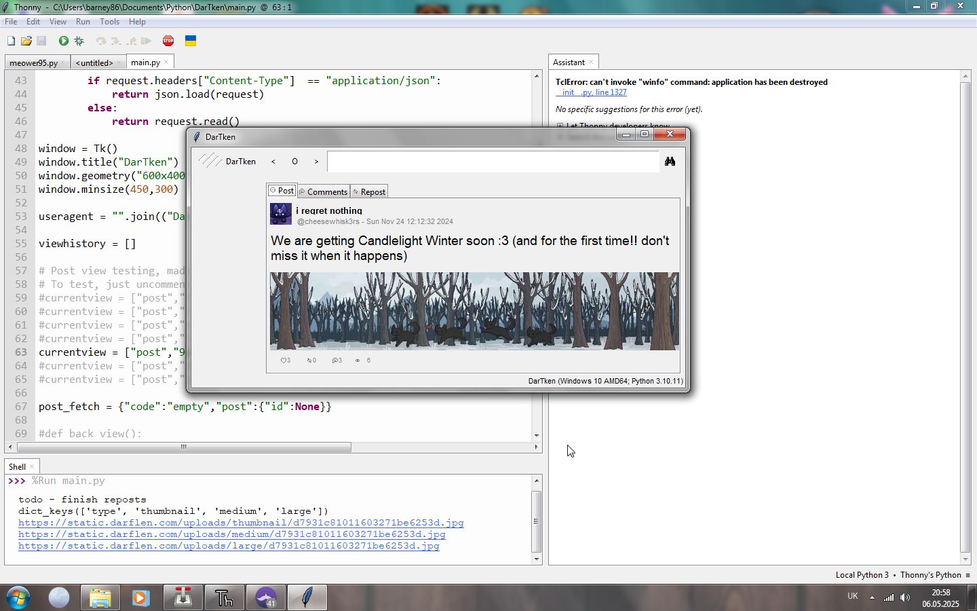The height and width of the screenshot is (611, 977).
Task: Select the Comments tab in DarTken
Action: tap(323, 191)
